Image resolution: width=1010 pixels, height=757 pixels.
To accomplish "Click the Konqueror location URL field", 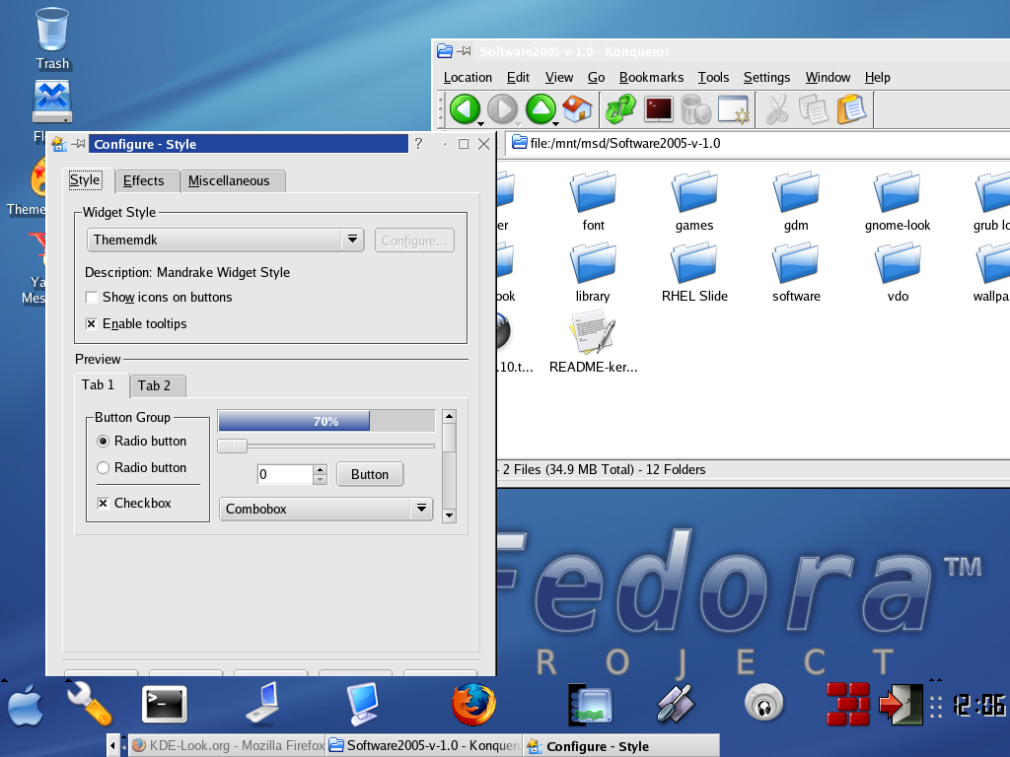I will 757,143.
